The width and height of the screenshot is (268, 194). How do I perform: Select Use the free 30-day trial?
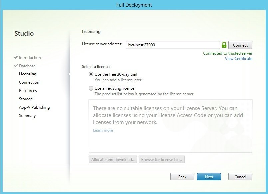pos(91,74)
